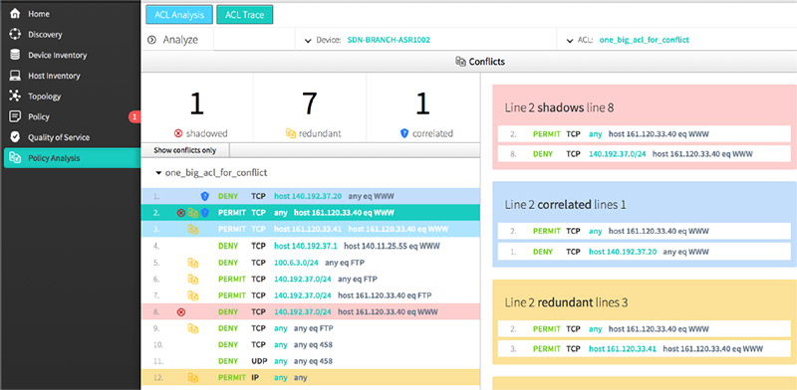Screen dimensions: 797x390
Task: Click the red Policy notification badge
Action: pos(134,116)
